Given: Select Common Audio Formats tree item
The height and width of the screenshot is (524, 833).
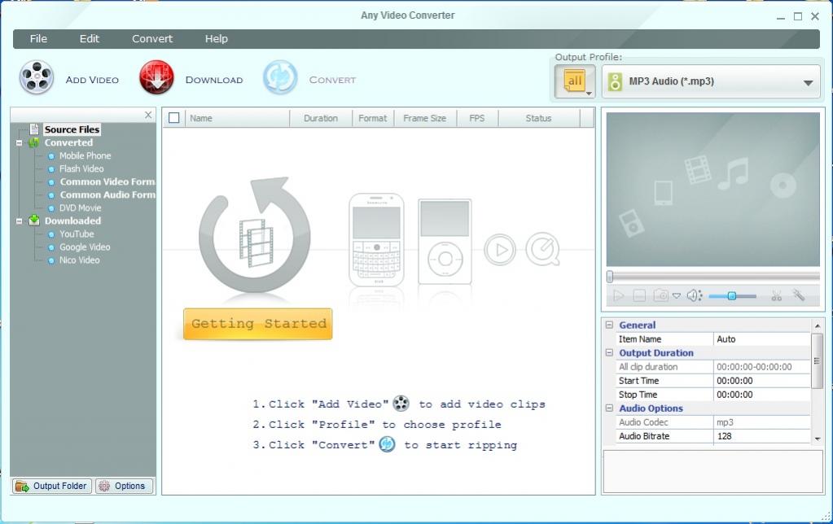Looking at the screenshot, I should [107, 194].
